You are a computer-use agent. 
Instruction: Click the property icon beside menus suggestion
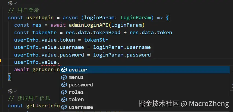(64, 77)
